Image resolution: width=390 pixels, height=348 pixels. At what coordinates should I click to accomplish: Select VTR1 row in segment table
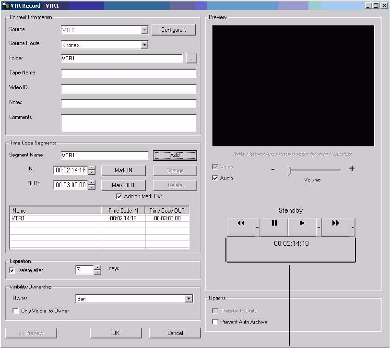coord(99,218)
